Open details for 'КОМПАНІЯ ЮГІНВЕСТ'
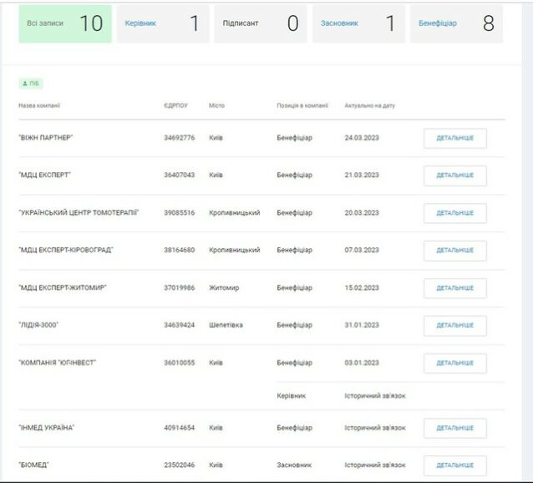533x483 pixels. tap(454, 364)
